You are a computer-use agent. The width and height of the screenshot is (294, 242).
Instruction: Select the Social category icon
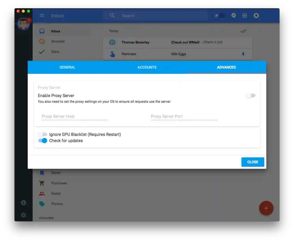coord(42,193)
